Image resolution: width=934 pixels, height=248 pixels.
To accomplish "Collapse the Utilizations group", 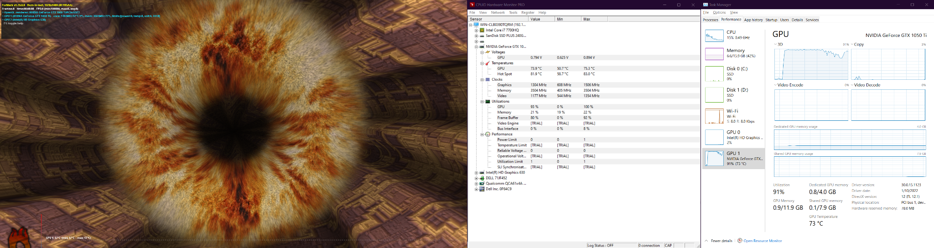I will [482, 101].
